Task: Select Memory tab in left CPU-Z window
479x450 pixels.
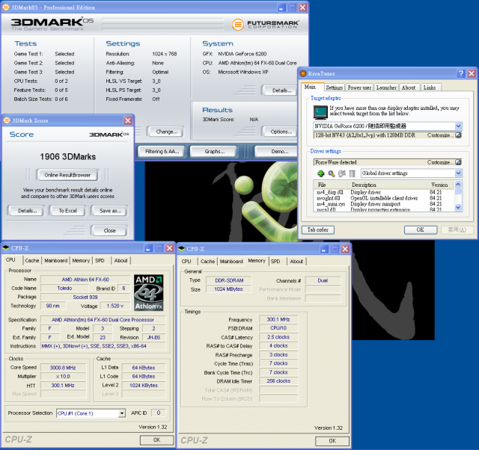Action: pyautogui.click(x=81, y=261)
